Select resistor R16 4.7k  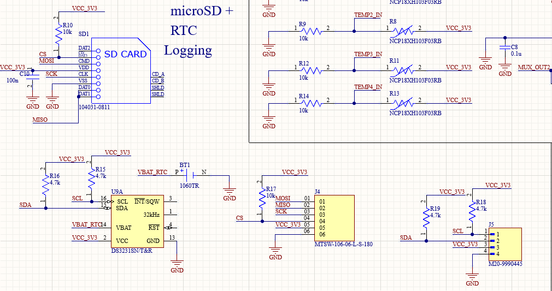[45, 186]
